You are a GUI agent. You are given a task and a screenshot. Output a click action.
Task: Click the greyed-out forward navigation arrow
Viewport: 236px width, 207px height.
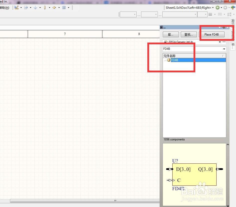[225, 8]
